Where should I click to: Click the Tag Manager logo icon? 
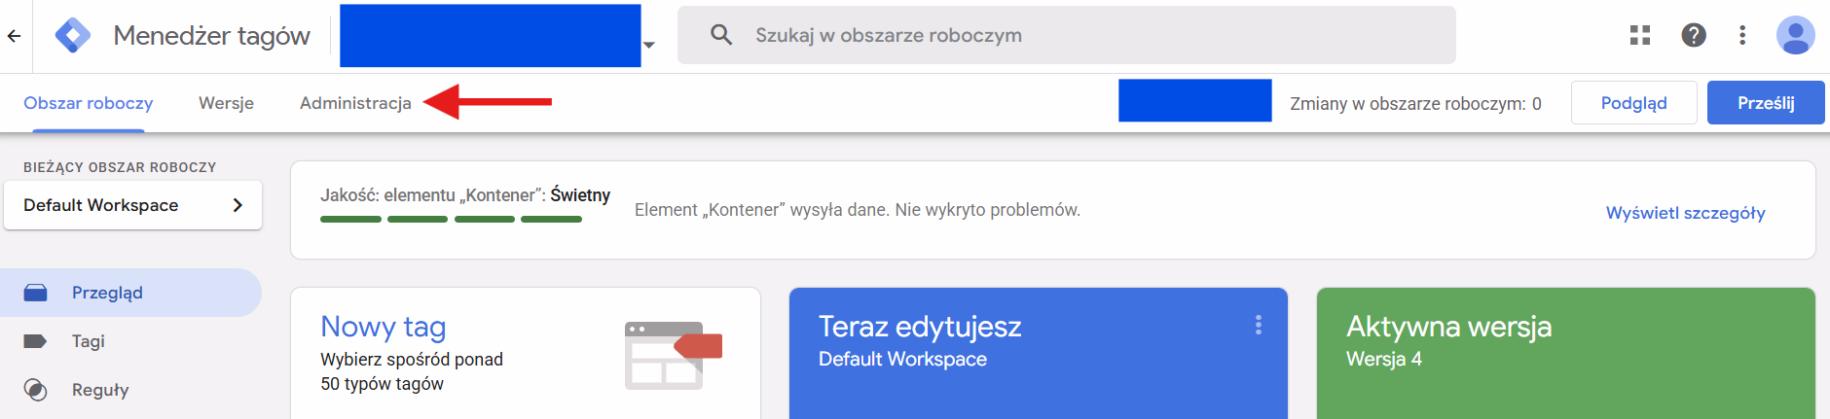click(73, 36)
